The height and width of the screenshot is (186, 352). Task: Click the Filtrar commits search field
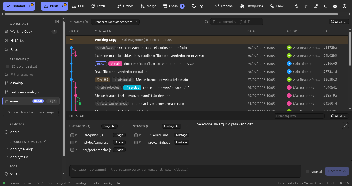(x=236, y=22)
